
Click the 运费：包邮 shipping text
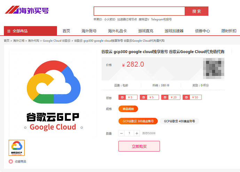click(121, 85)
